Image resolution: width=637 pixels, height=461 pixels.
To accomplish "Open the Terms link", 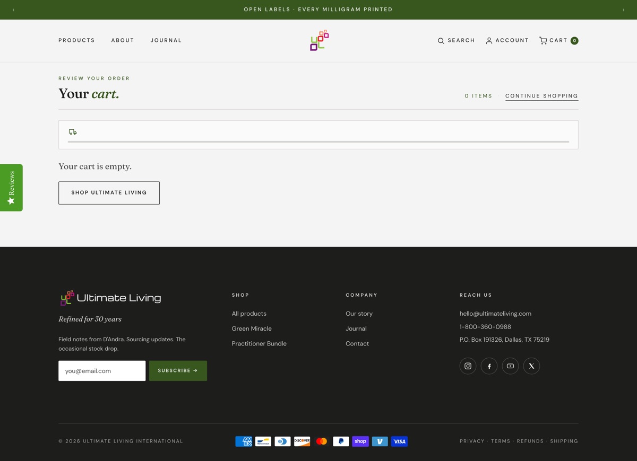I will [501, 441].
